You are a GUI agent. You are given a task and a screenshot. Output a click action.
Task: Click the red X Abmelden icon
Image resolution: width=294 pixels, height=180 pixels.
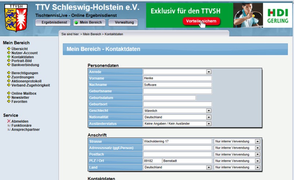click(9, 121)
